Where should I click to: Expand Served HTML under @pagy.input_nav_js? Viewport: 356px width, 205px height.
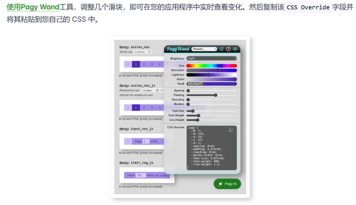pyautogui.click(x=141, y=153)
